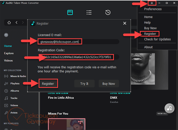Open the converting list icon
Image resolution: width=178 pixels, height=130 pixels.
(x=89, y=12)
